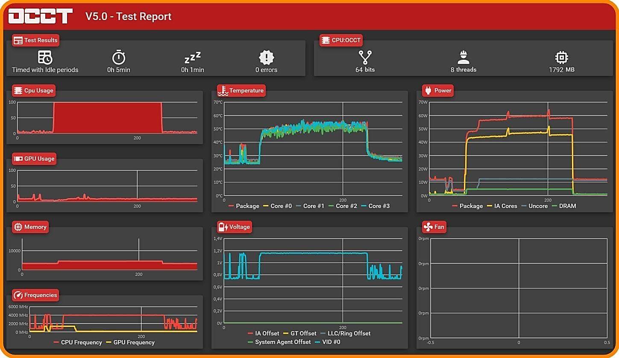
Task: Click the OCCT logo in the header
Action: pyautogui.click(x=41, y=16)
